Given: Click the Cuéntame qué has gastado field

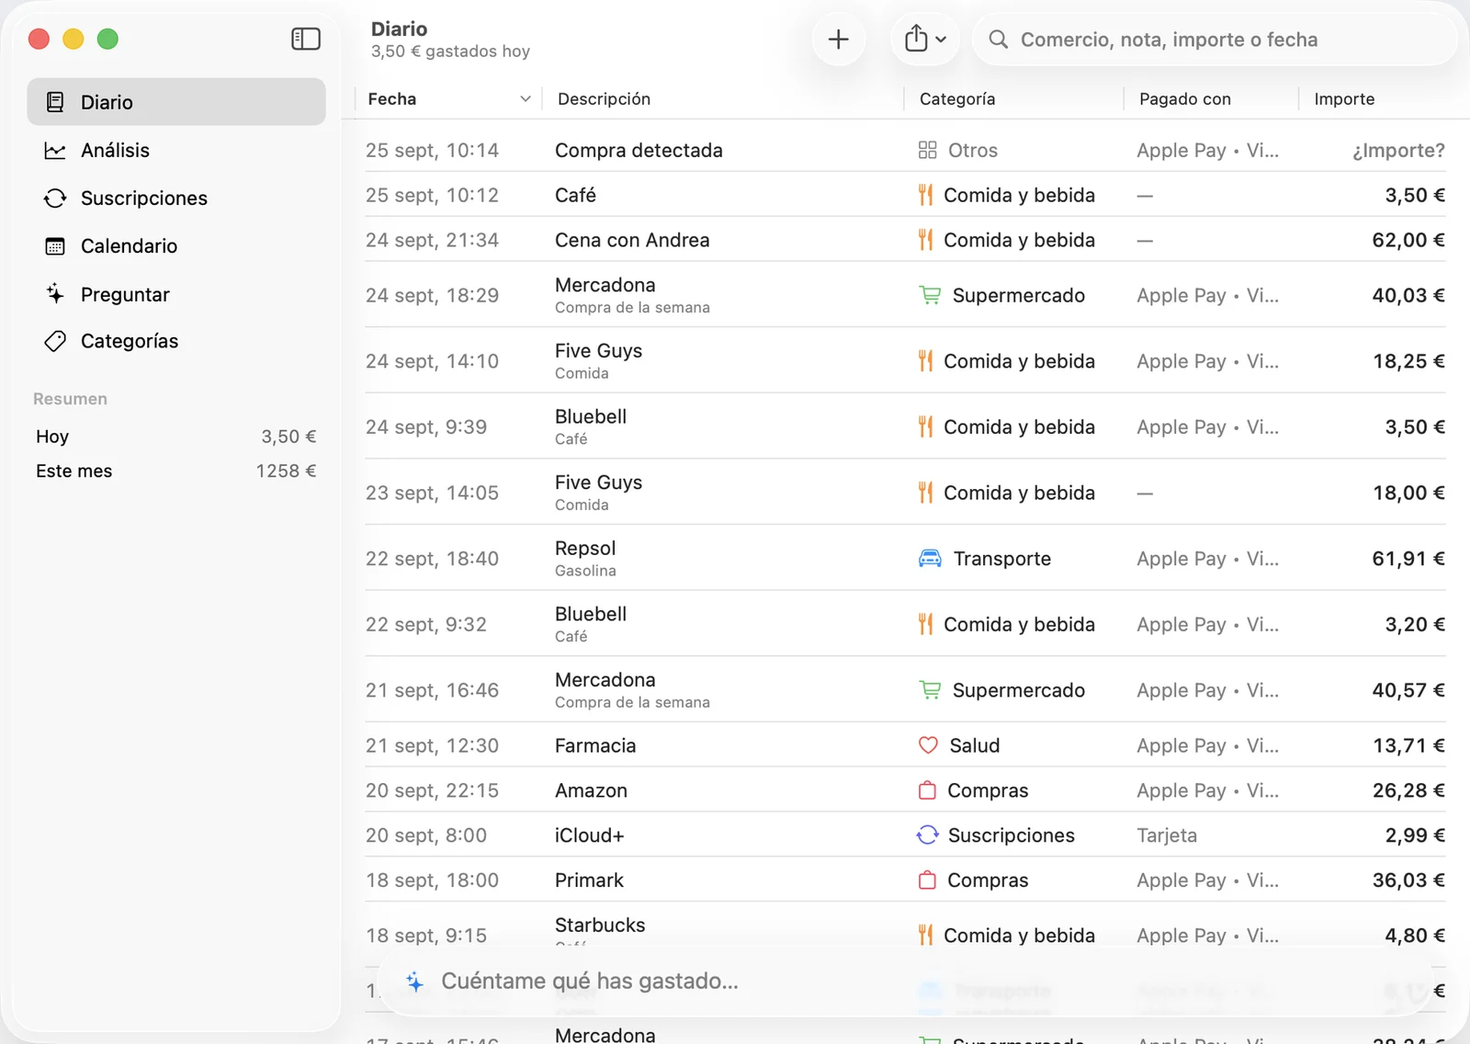Looking at the screenshot, I should pos(904,982).
